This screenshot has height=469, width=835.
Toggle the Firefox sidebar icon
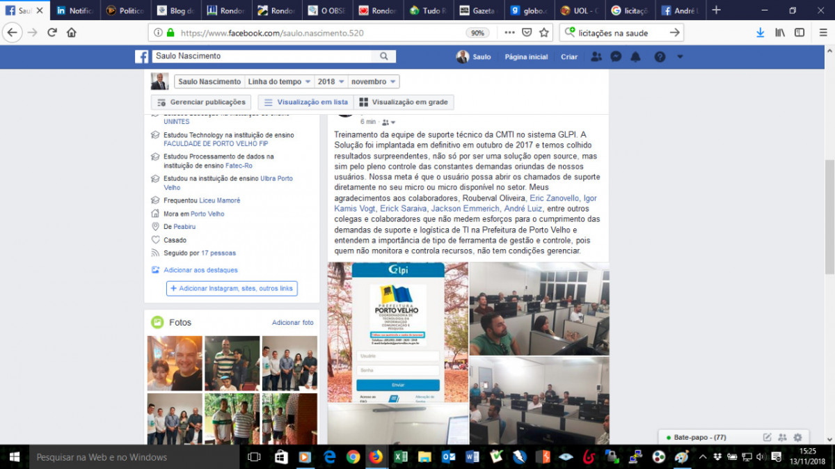[x=800, y=33]
